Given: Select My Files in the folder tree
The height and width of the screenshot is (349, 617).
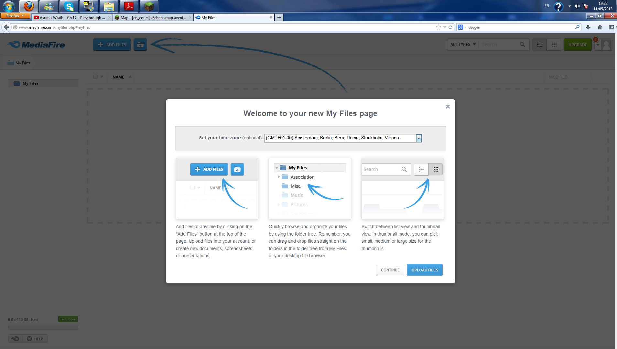Looking at the screenshot, I should click(43, 83).
